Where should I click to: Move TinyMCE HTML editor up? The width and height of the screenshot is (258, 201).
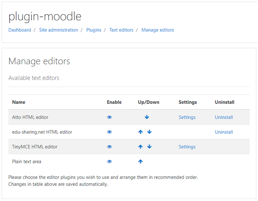pos(141,147)
